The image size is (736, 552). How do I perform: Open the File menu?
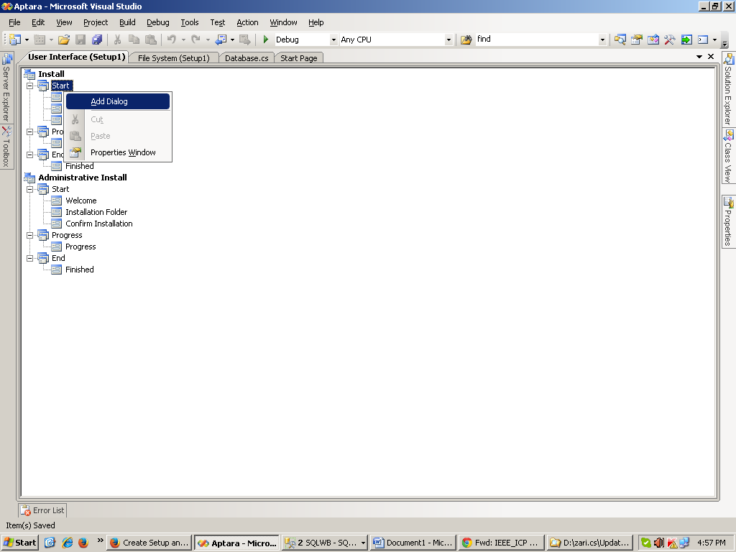click(14, 22)
